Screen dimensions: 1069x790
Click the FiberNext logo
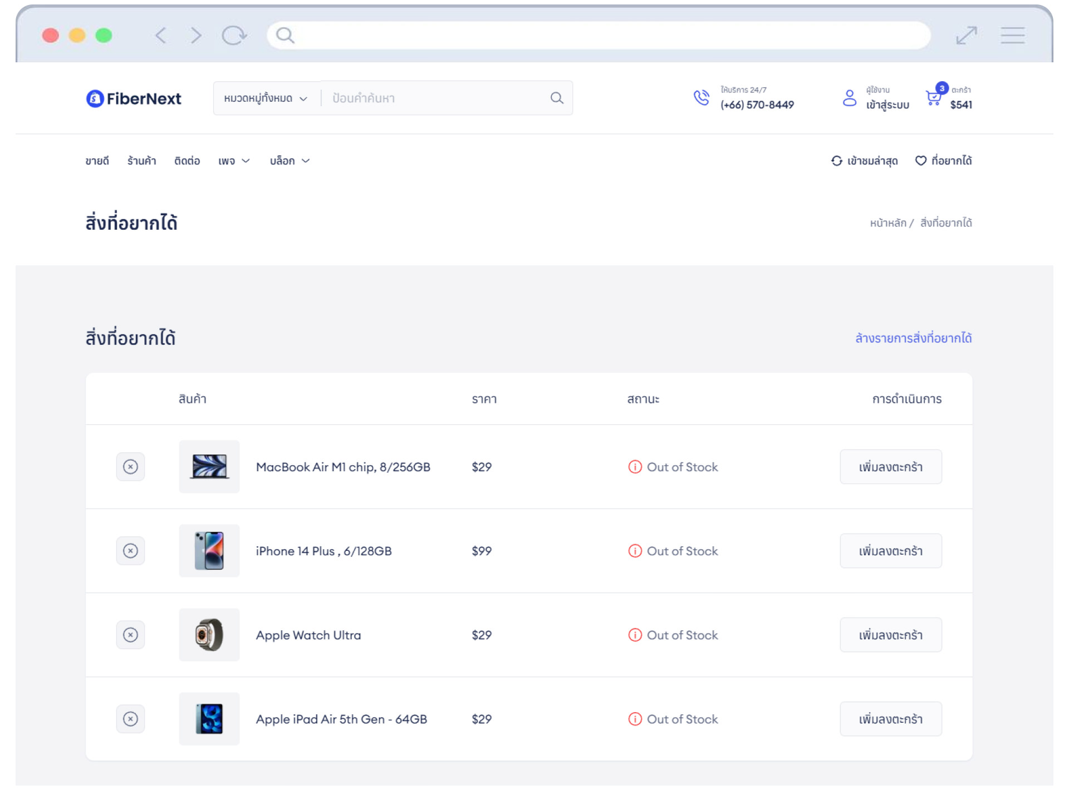point(134,98)
